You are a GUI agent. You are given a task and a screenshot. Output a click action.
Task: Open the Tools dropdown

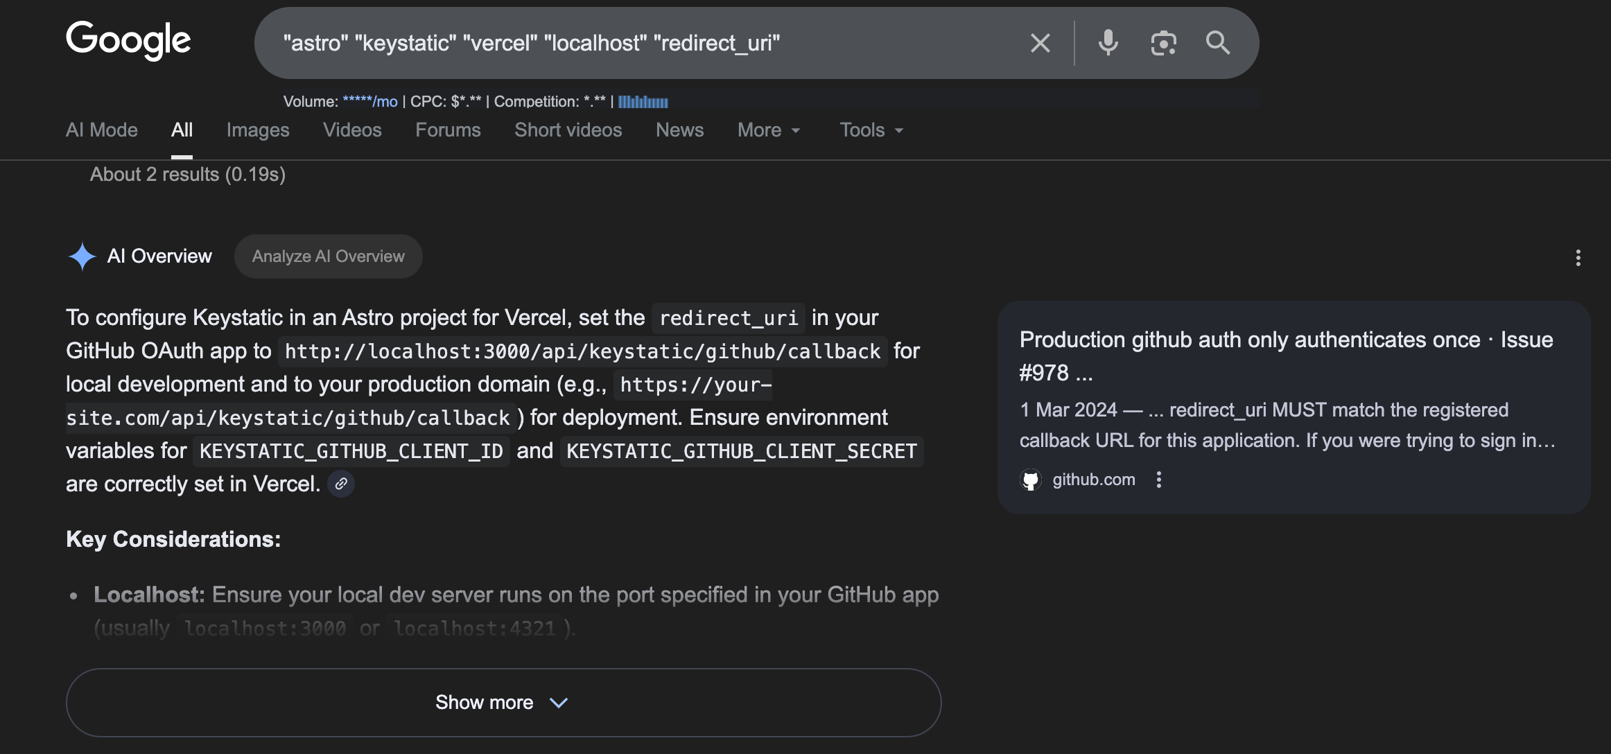pyautogui.click(x=871, y=130)
